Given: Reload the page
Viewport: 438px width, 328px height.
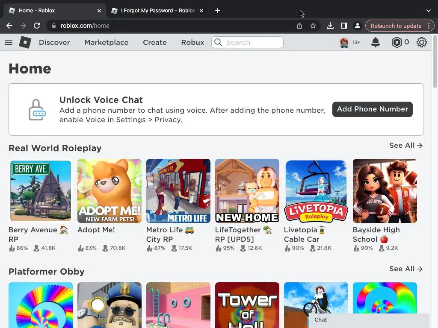Looking at the screenshot, I should click(x=37, y=26).
